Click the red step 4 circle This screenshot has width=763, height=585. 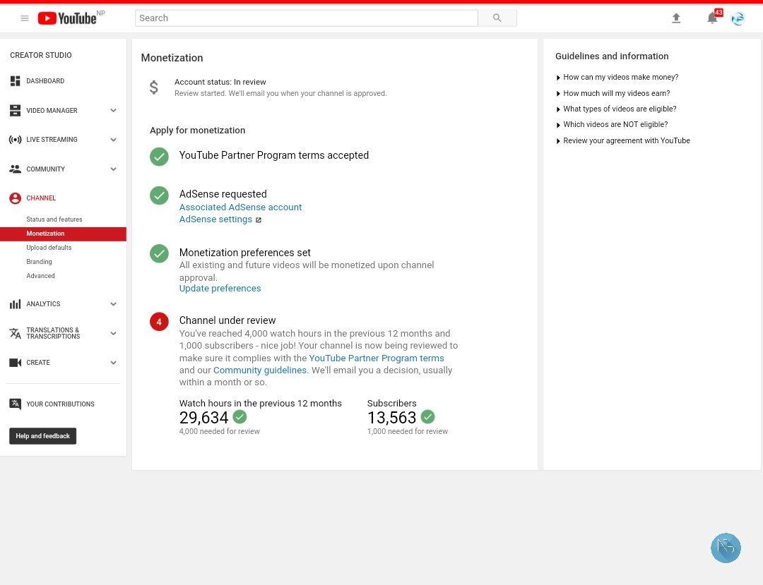pos(159,322)
